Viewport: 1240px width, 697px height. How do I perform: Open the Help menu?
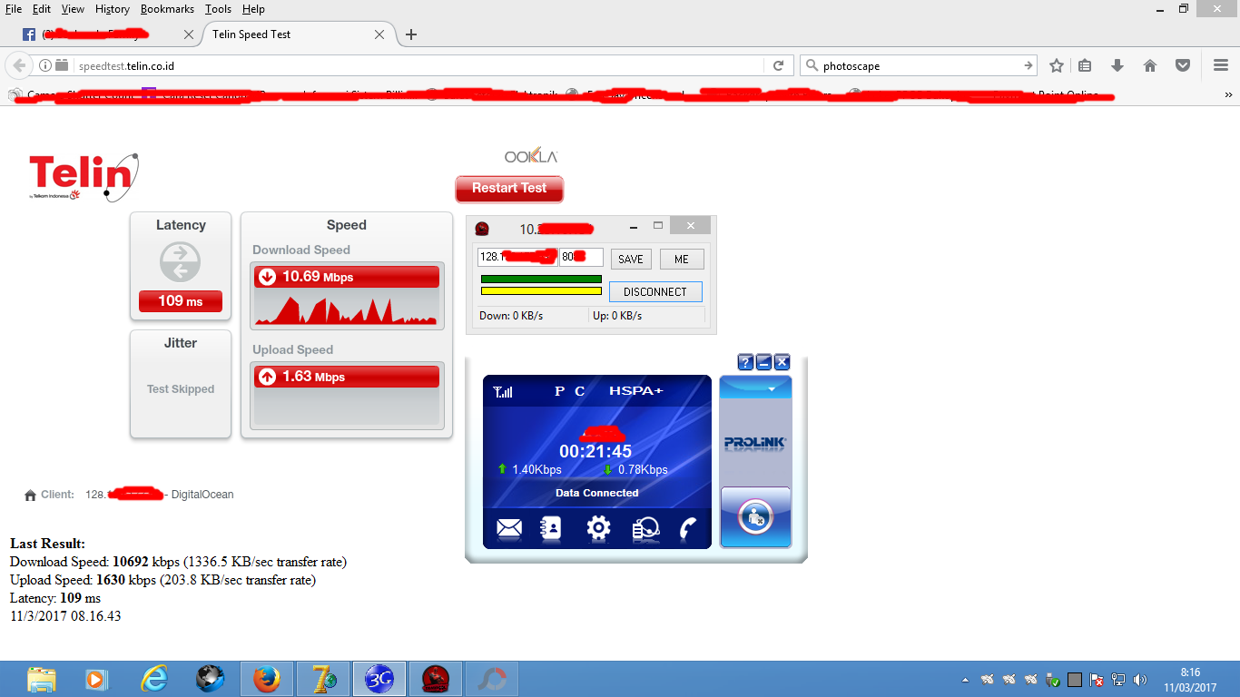click(253, 9)
